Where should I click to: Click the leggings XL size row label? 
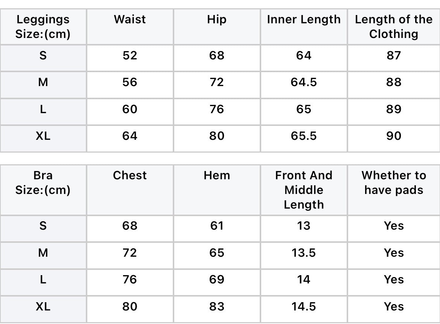point(43,136)
